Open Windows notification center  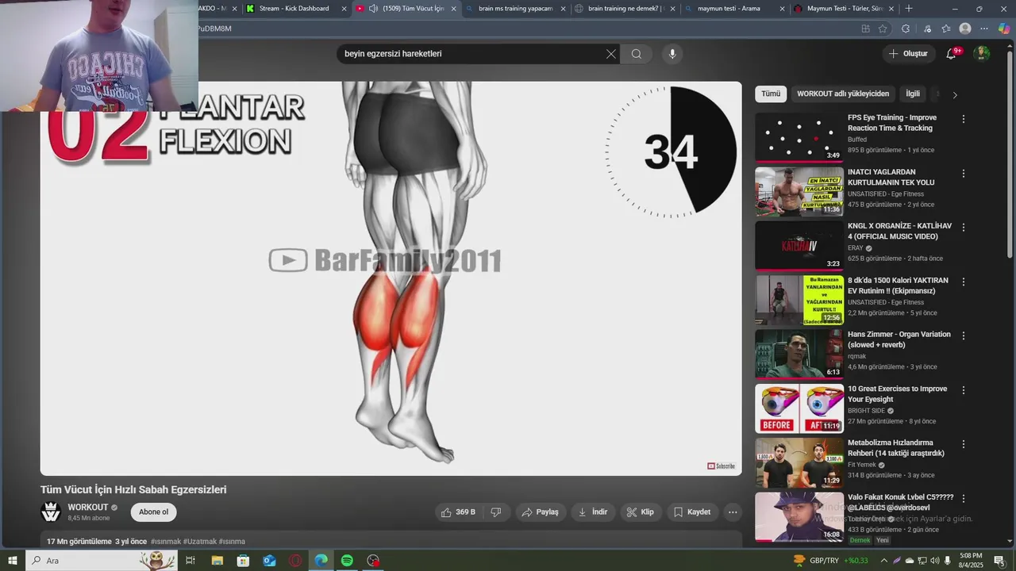tap(999, 561)
